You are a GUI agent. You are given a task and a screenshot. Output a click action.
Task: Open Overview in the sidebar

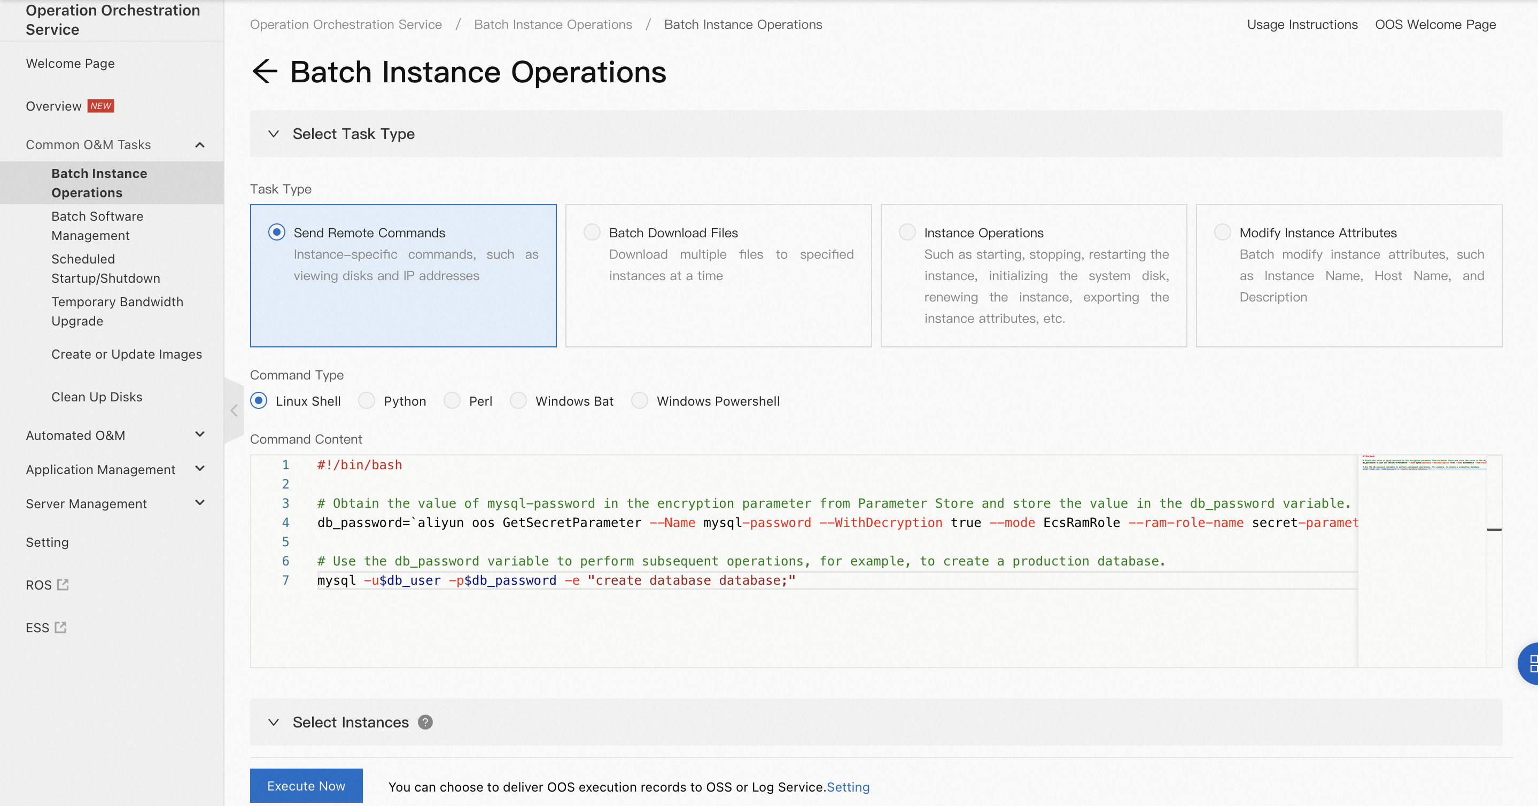point(54,106)
